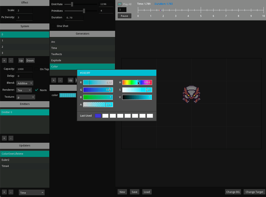Toggle the Play All checkbox
The image size is (266, 197).
(120, 4)
